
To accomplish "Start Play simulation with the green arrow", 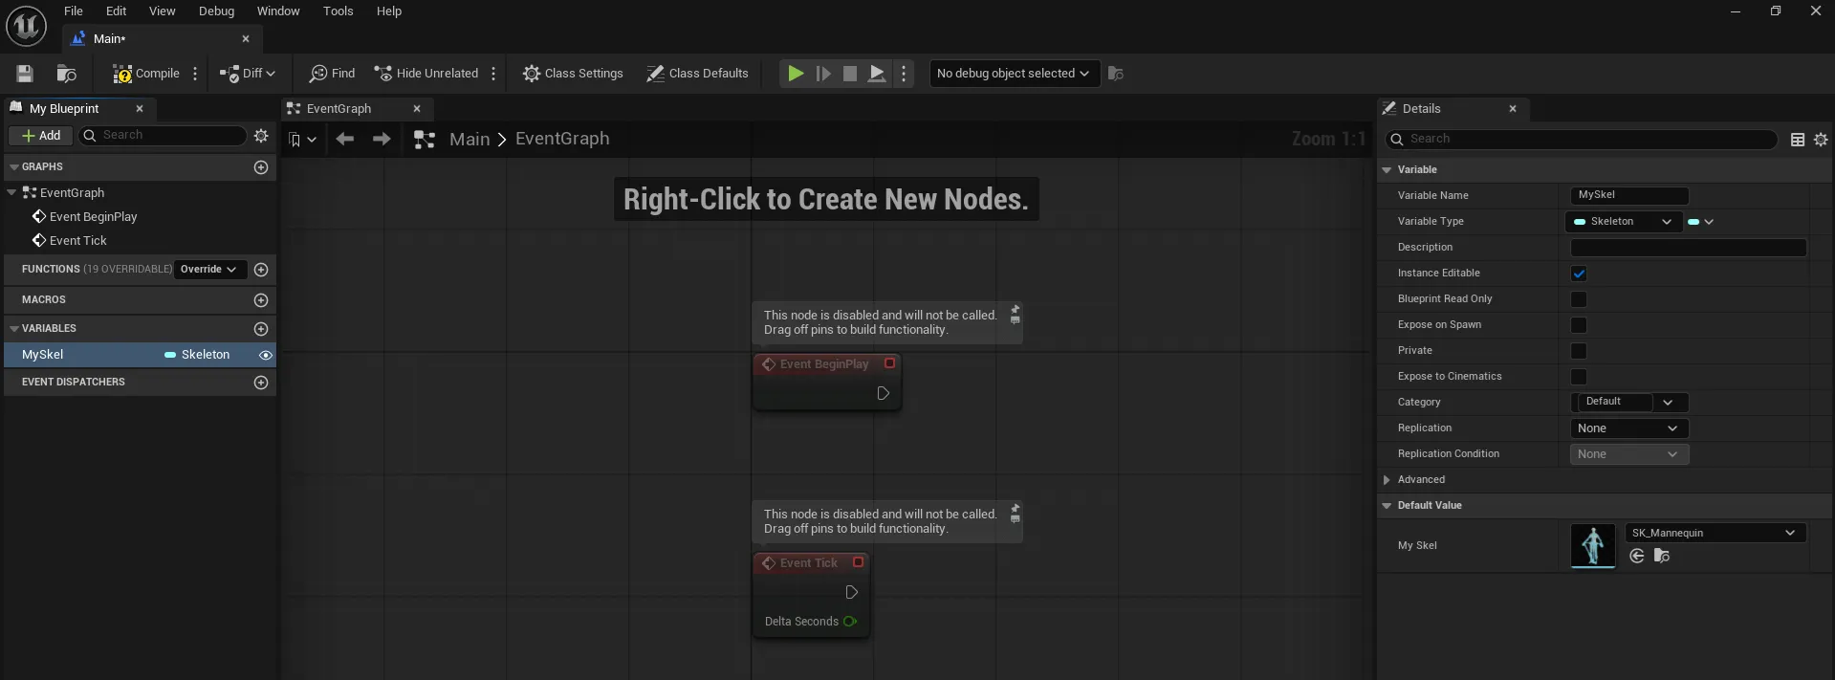I will 795,74.
